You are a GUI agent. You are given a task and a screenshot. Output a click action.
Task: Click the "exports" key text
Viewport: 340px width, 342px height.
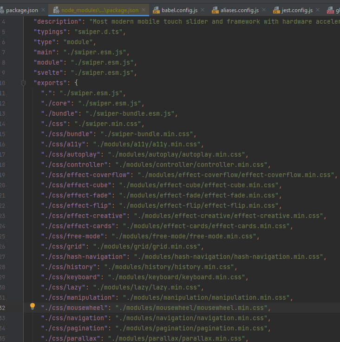point(50,83)
